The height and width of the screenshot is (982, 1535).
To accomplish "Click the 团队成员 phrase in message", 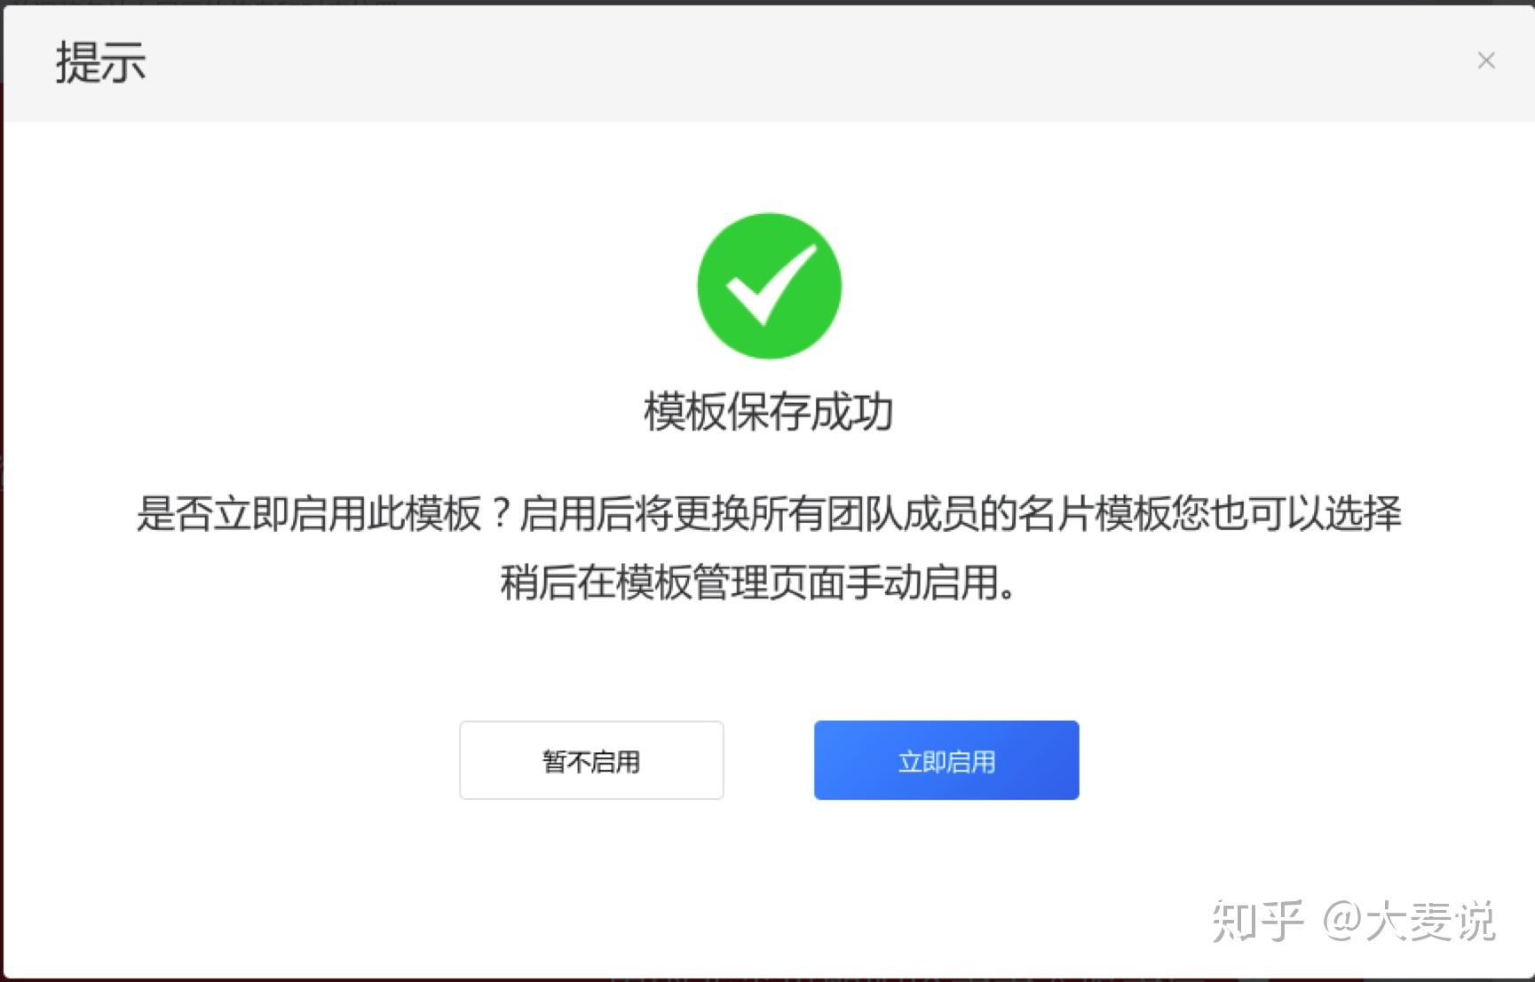I will (903, 513).
